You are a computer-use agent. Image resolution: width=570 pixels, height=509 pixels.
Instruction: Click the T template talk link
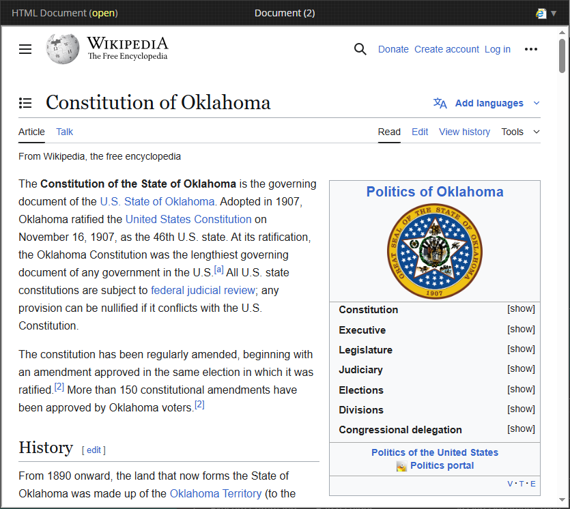522,484
